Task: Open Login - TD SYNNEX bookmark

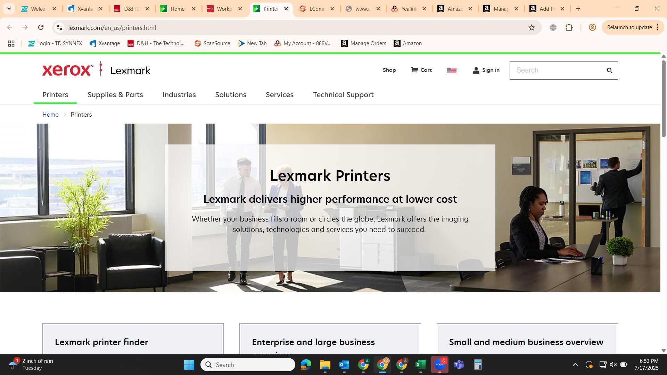Action: coord(55,43)
